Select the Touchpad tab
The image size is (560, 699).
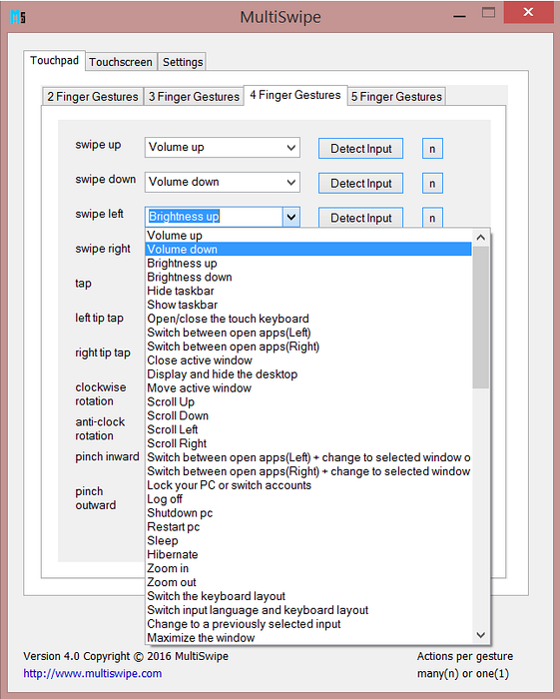coord(54,60)
